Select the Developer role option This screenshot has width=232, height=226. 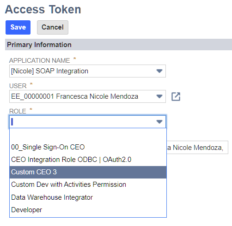coord(88,210)
